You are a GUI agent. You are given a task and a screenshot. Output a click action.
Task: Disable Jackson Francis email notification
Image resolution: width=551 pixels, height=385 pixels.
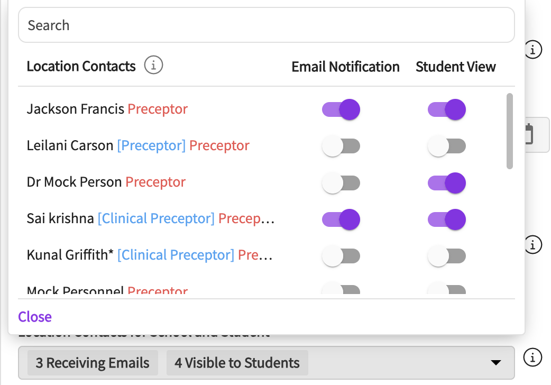click(341, 110)
